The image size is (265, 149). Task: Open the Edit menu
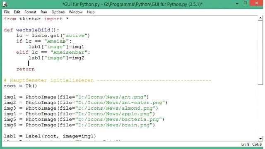[17, 12]
